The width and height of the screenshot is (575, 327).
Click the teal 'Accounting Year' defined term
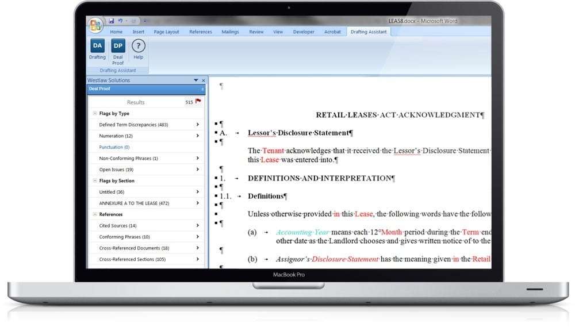[302, 232]
